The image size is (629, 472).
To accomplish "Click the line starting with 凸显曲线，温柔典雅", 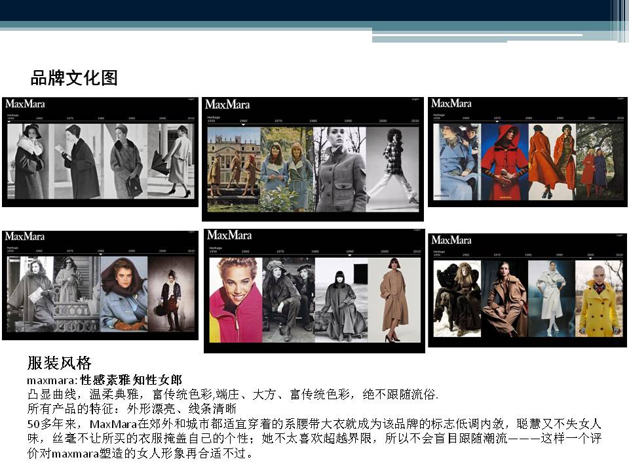I will (x=233, y=395).
